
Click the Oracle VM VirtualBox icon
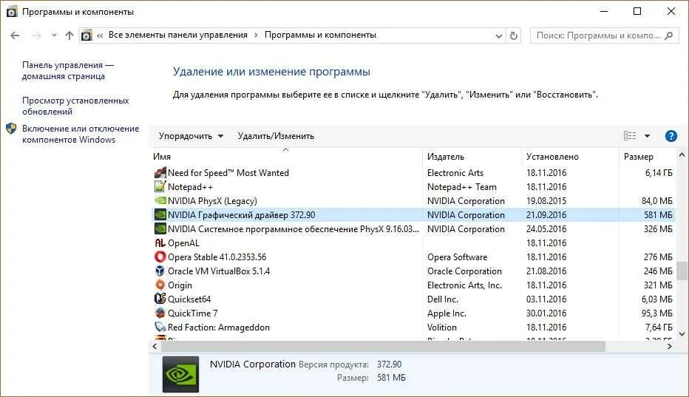pos(160,271)
